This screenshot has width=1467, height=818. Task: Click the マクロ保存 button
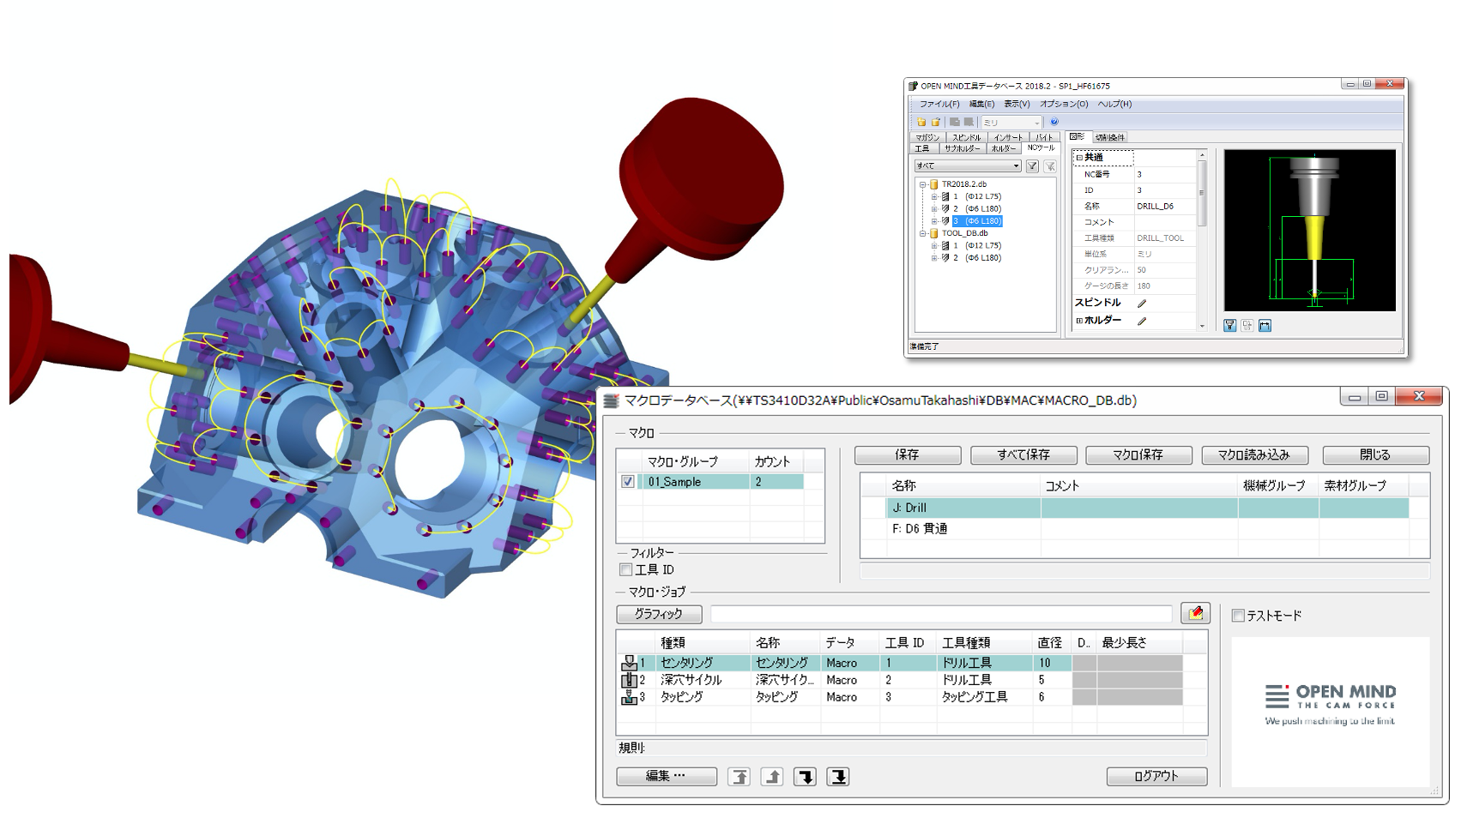[x=1138, y=455]
